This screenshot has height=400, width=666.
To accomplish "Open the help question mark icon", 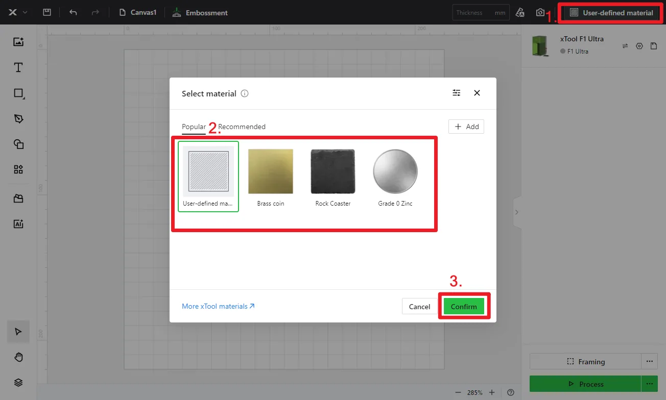I will coord(511,392).
